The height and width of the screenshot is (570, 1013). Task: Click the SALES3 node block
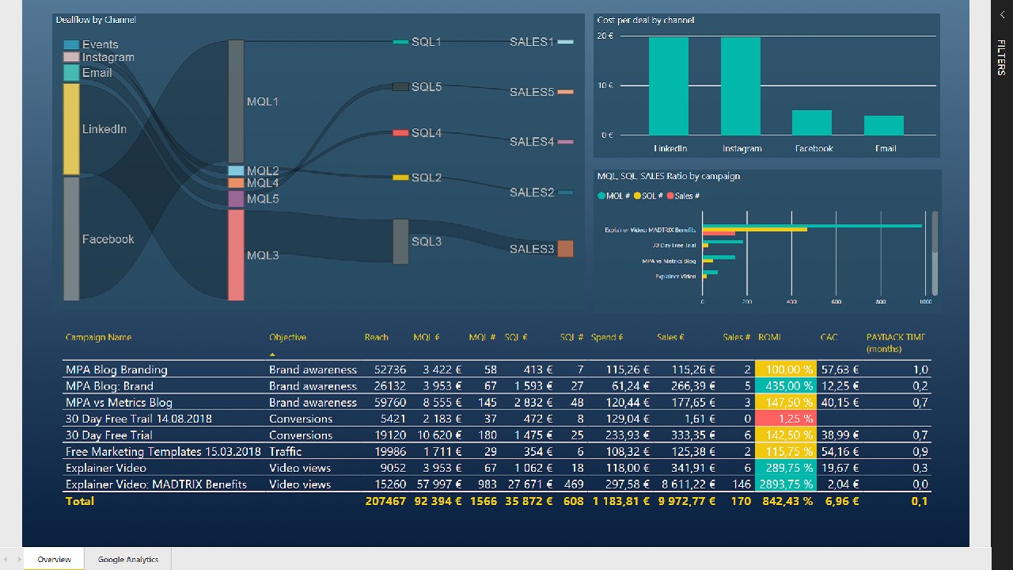point(565,249)
